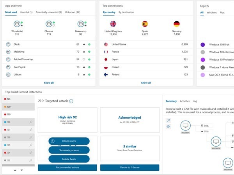Click the center-target icon in Summary graph
The height and width of the screenshot is (175, 234).
click(168, 127)
